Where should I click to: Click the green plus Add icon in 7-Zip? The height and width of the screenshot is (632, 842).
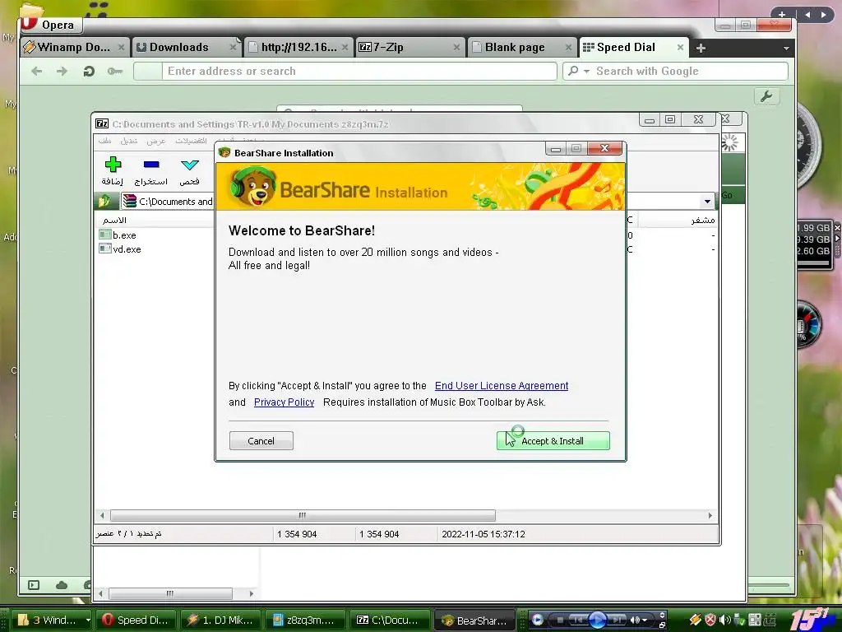tap(113, 165)
